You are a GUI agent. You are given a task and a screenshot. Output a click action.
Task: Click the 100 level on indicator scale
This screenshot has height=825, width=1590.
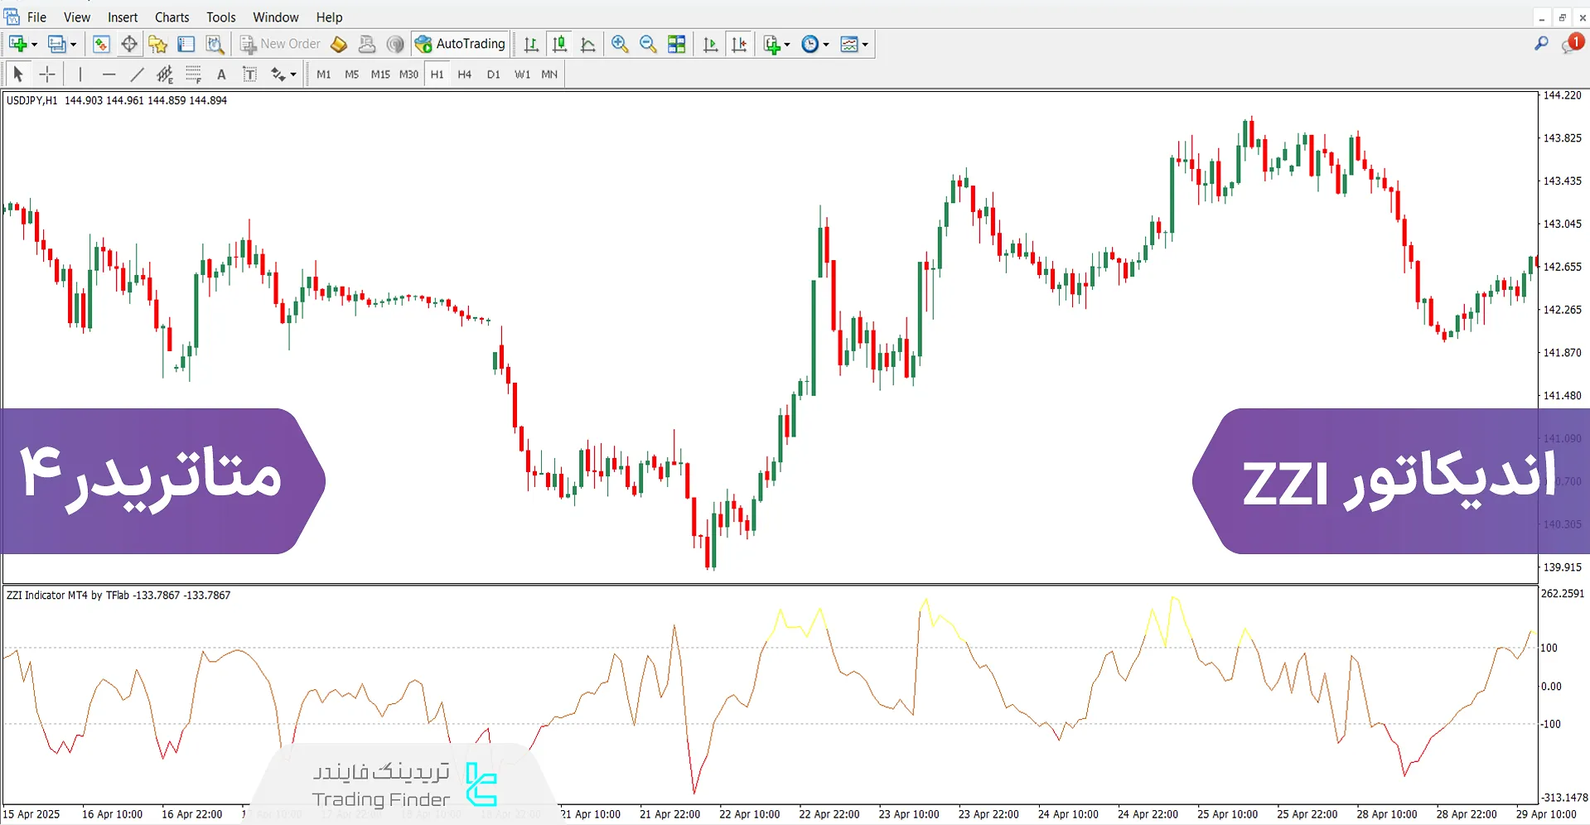pyautogui.click(x=1549, y=648)
